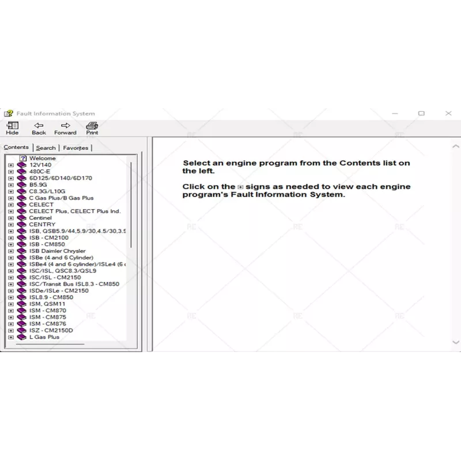461x461 pixels.
Task: Click the purple book icon next to 480C-E
Action: point(21,171)
